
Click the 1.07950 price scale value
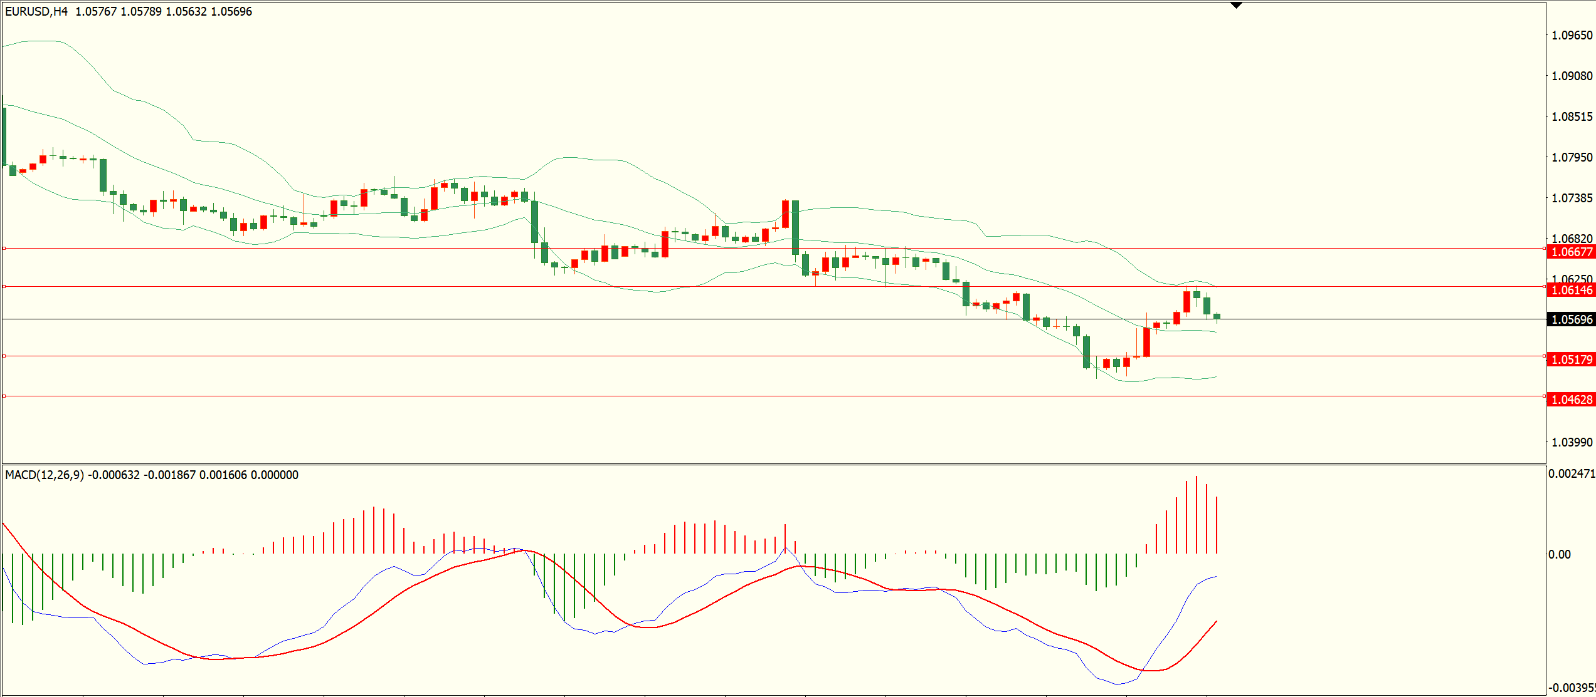(x=1572, y=157)
